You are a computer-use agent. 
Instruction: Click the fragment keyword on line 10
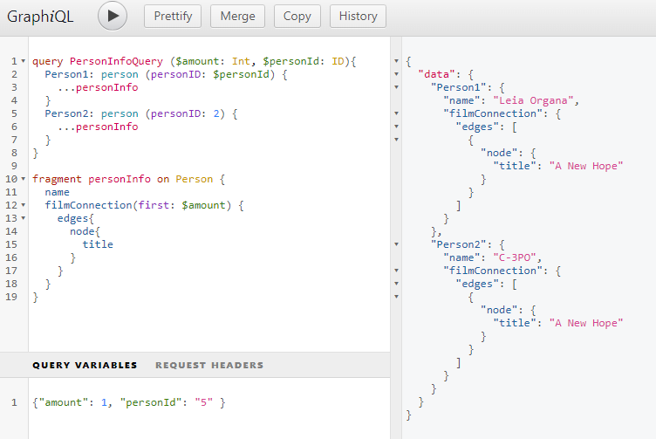point(57,179)
